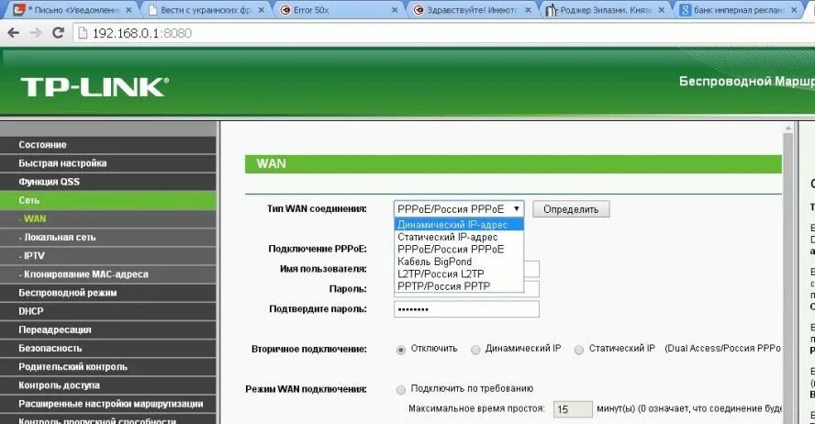
Task: Open Беспроводной режим in sidebar
Action: click(108, 293)
